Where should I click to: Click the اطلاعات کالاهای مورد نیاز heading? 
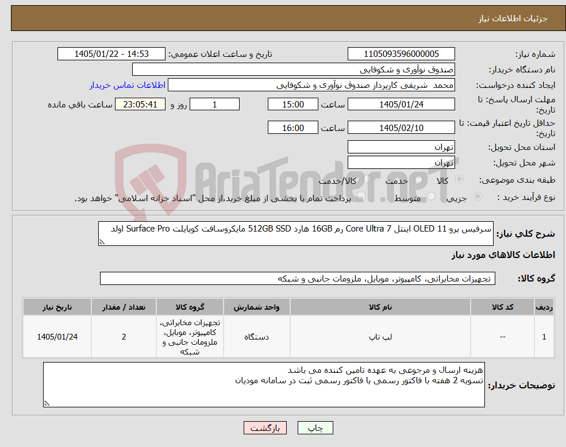[503, 255]
